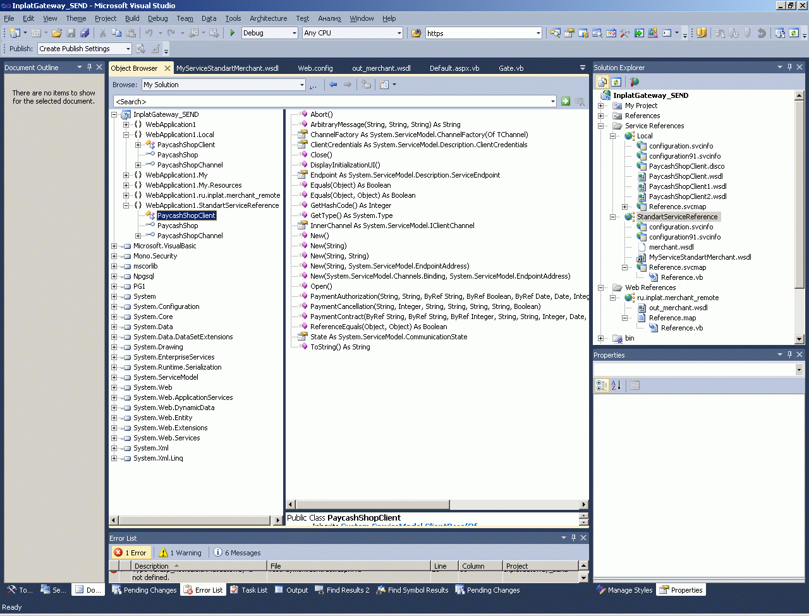Toggle Categorized view in Properties panel
This screenshot has width=809, height=616.
pyautogui.click(x=602, y=385)
